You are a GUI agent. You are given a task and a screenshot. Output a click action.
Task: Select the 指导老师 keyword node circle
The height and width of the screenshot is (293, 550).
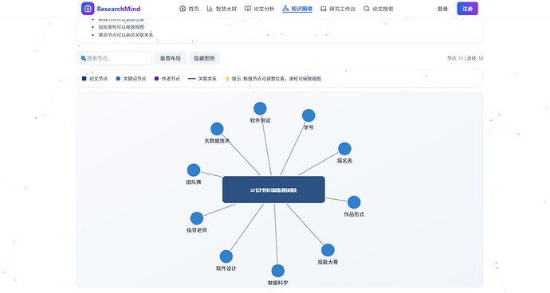(x=197, y=218)
